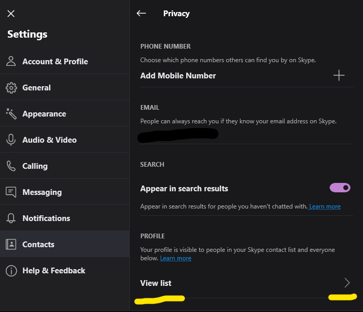Click the Appearance magic wand icon

click(x=11, y=113)
